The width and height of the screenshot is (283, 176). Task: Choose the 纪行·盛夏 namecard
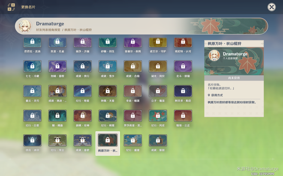click(132, 140)
